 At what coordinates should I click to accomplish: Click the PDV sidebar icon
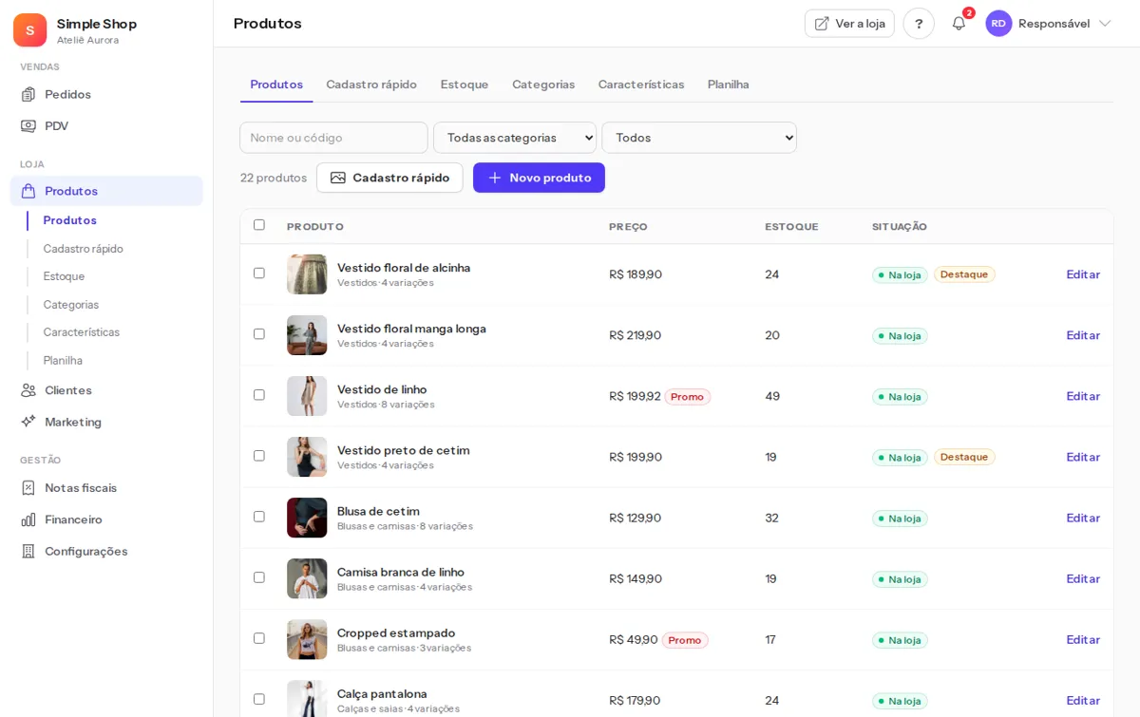coord(28,125)
